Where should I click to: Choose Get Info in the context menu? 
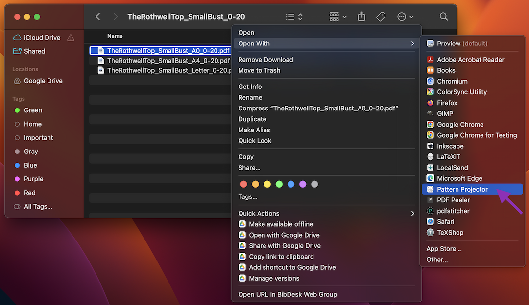[x=250, y=87]
